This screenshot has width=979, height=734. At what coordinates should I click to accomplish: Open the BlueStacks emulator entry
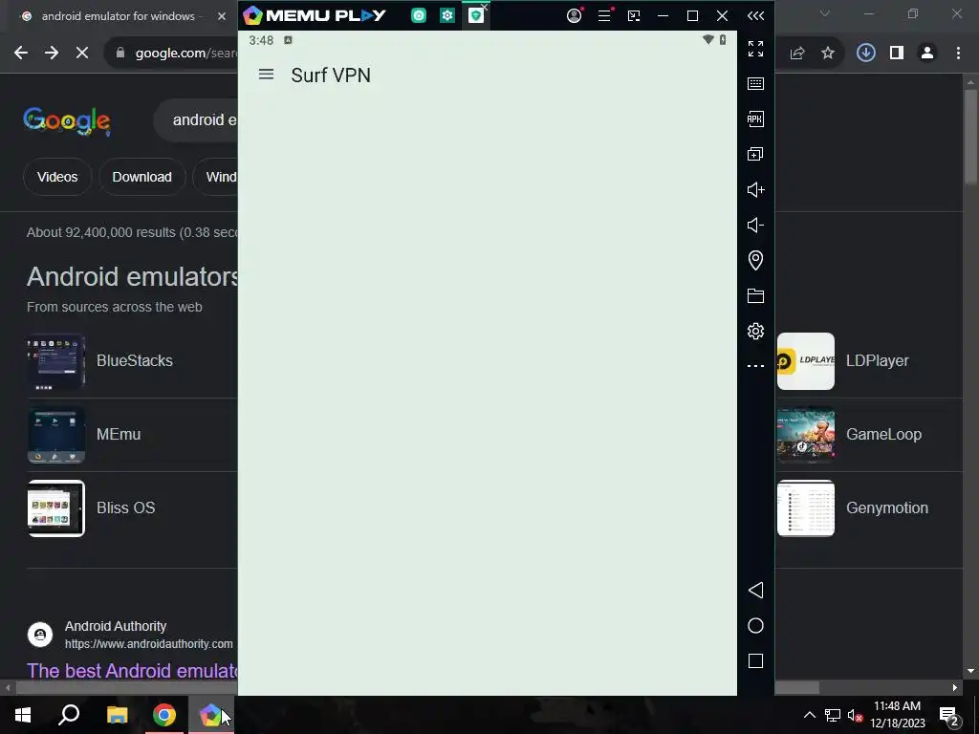[x=132, y=361]
